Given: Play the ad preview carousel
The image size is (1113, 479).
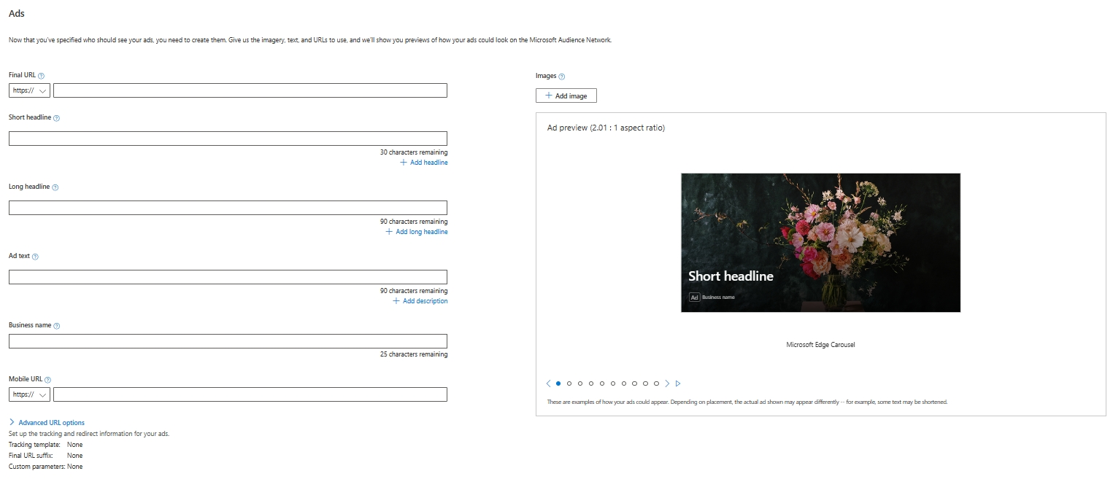Looking at the screenshot, I should point(678,383).
